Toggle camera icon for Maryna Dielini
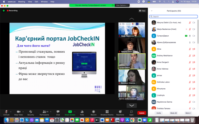The image size is (199, 124). 194,23
